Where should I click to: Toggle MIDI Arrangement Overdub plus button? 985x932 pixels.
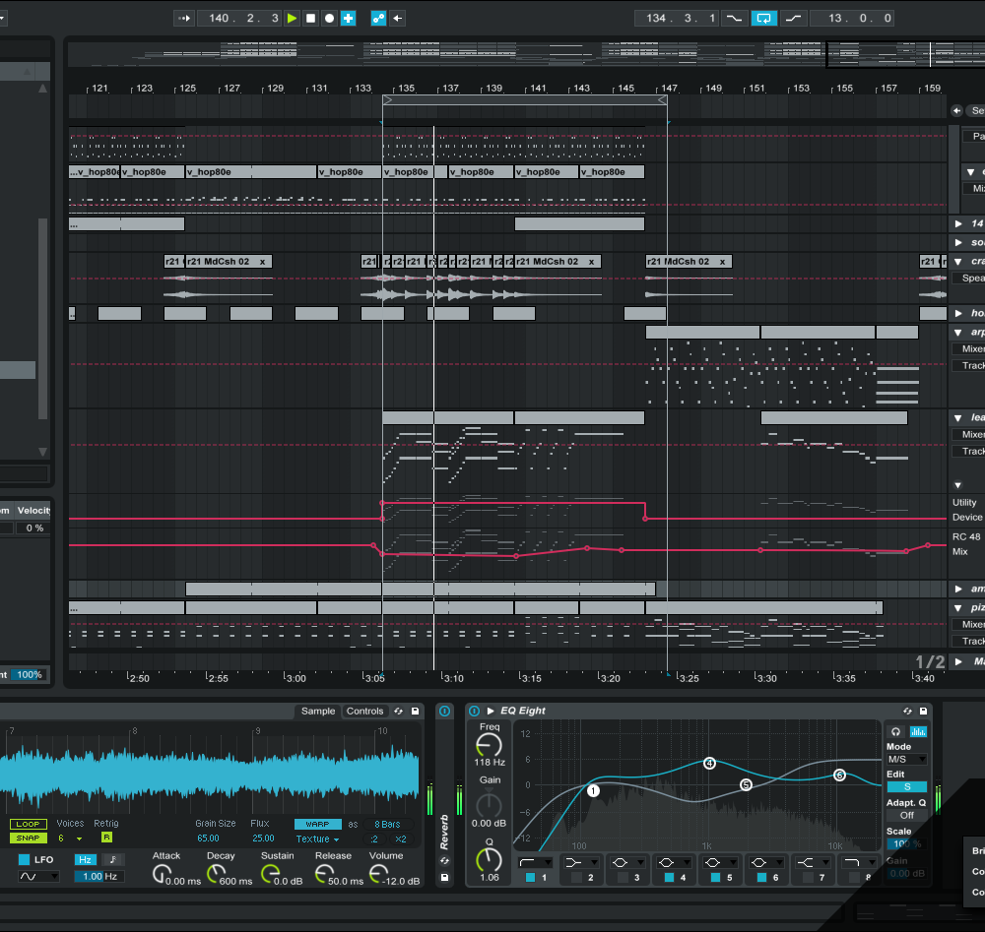coord(348,18)
